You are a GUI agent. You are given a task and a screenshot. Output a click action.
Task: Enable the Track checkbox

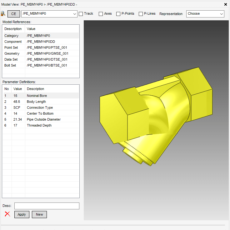(x=81, y=14)
